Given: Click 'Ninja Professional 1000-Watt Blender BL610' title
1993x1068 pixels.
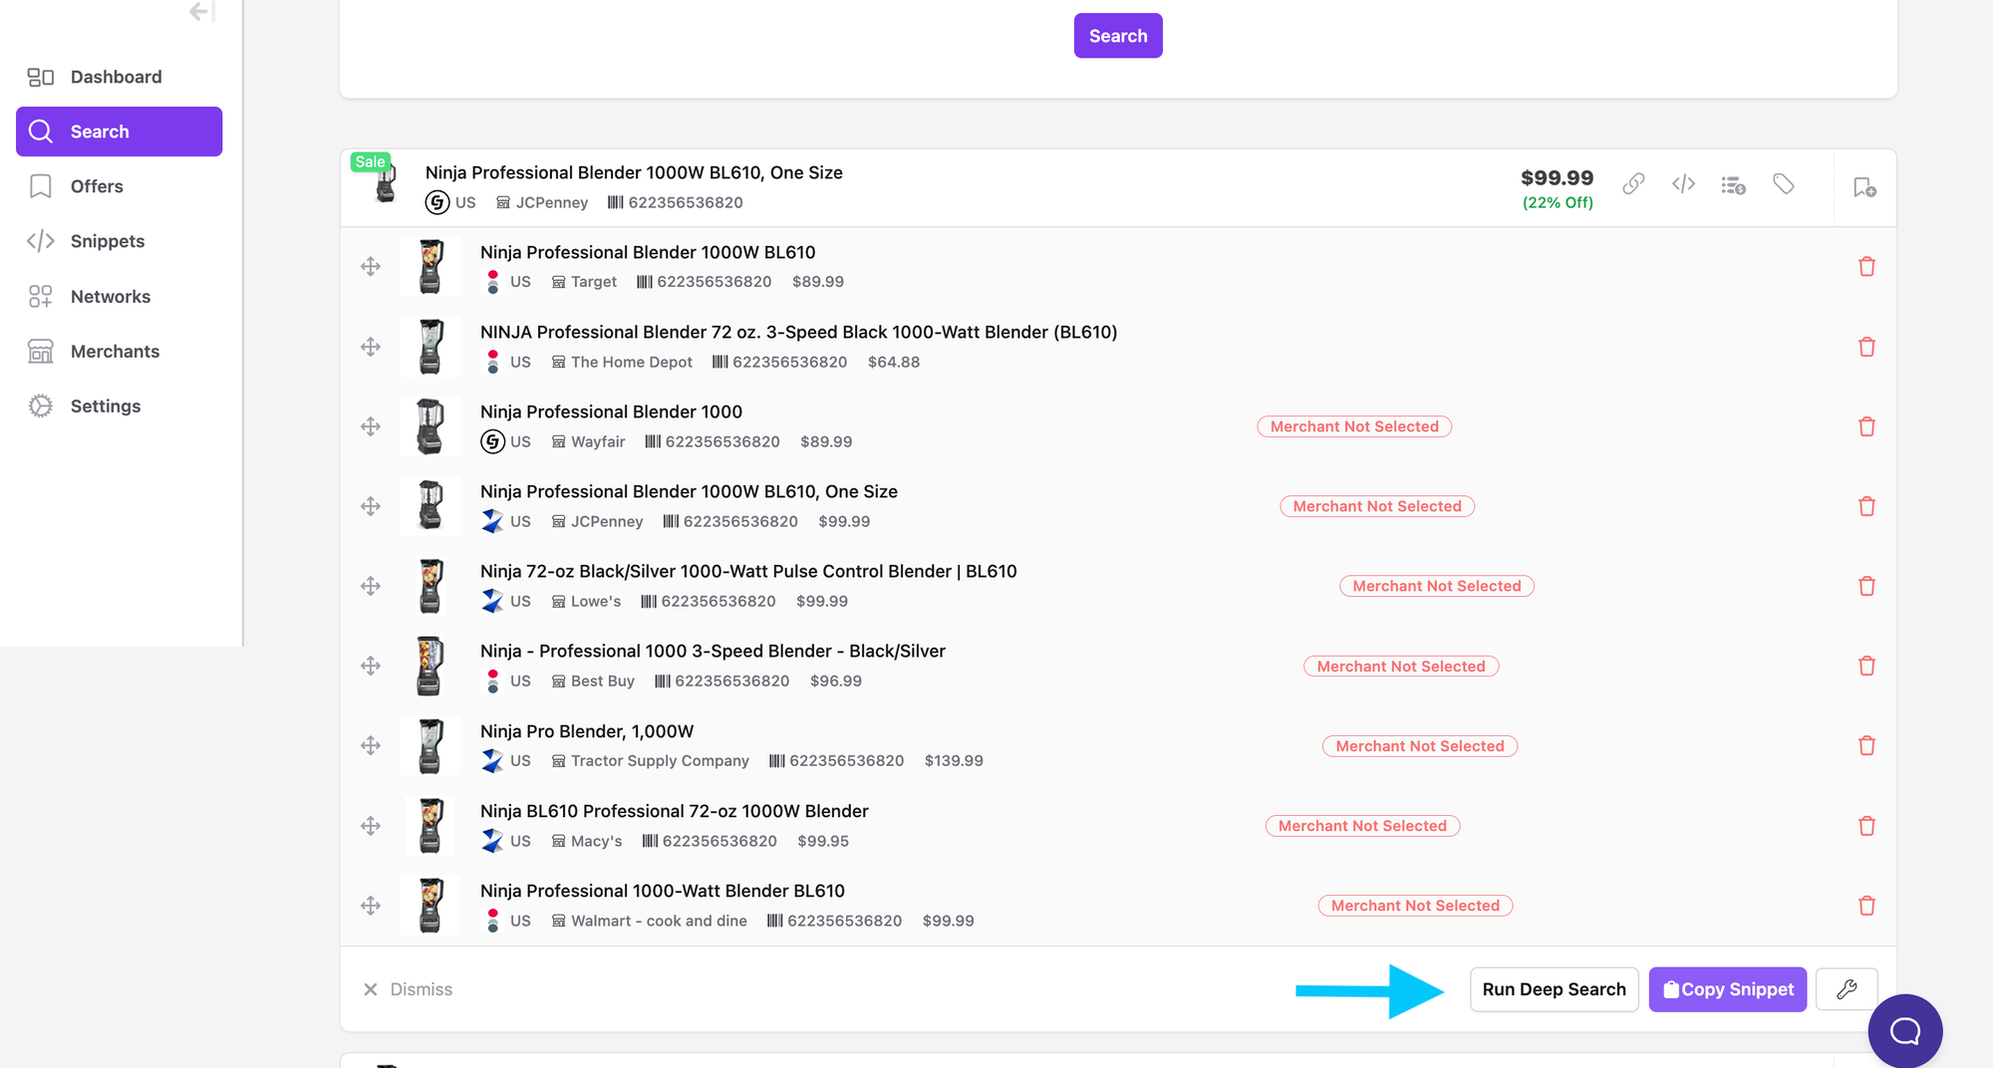Looking at the screenshot, I should tap(663, 891).
